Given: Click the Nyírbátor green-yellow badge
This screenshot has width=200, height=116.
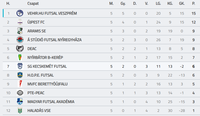Looking at the screenshot, I should (20, 57).
